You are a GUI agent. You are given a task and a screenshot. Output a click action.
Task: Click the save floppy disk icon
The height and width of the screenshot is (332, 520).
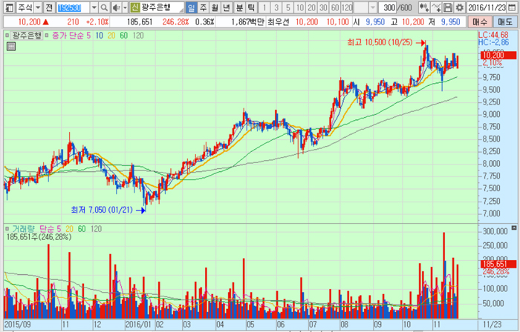[x=448, y=7]
